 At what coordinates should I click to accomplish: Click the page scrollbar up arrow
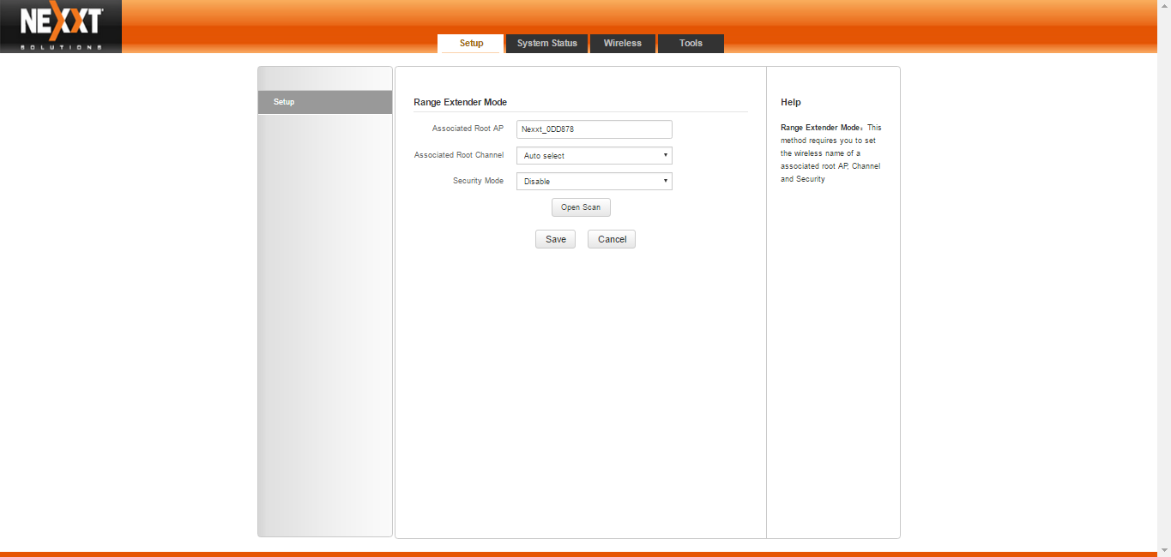point(1164,6)
